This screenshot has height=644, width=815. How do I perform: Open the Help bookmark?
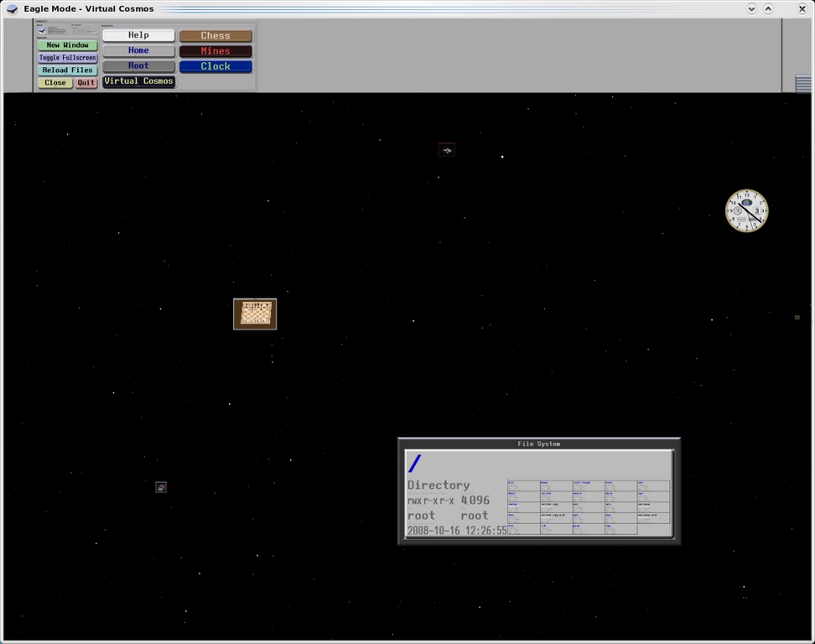tap(138, 35)
